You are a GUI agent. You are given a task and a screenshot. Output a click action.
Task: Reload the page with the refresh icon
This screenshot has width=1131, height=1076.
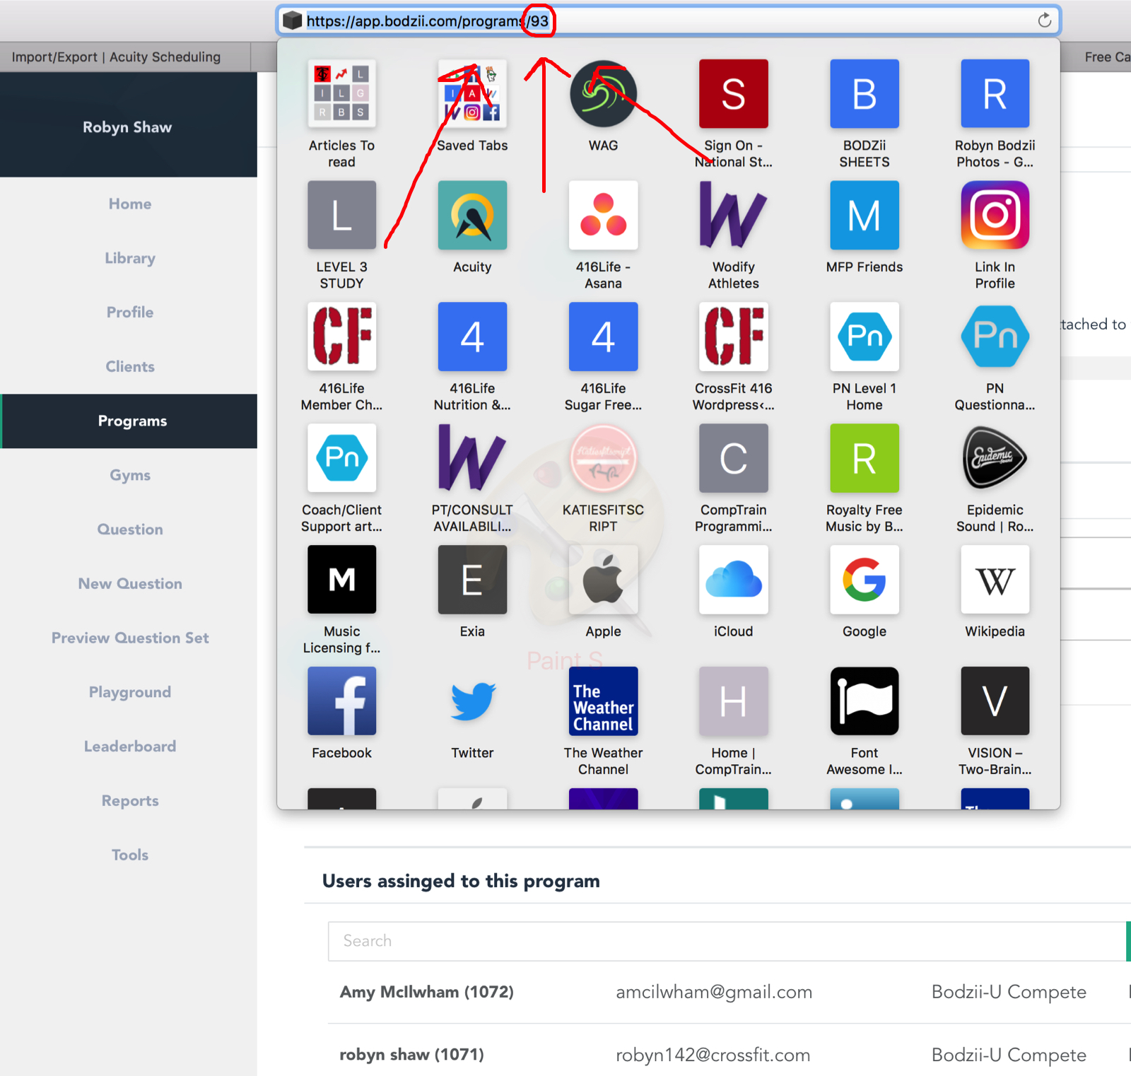[1044, 21]
